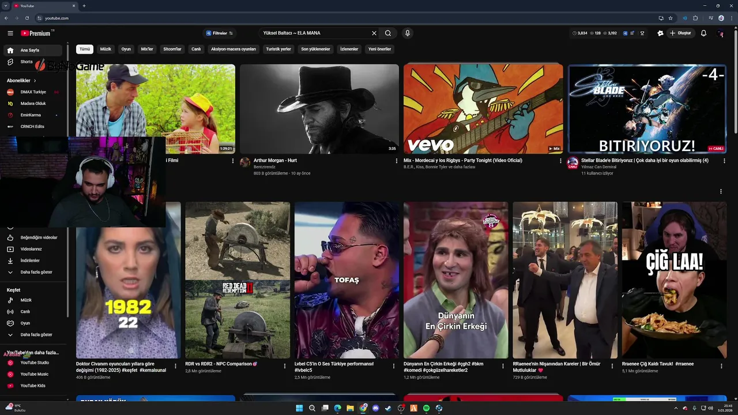Open options for Raenee Çiğ Kaldı short
This screenshot has height=415, width=738.
721,366
